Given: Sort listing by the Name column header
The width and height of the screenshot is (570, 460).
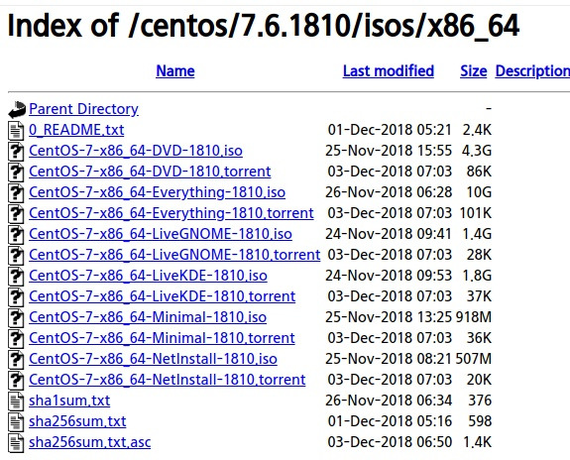Looking at the screenshot, I should [x=175, y=71].
